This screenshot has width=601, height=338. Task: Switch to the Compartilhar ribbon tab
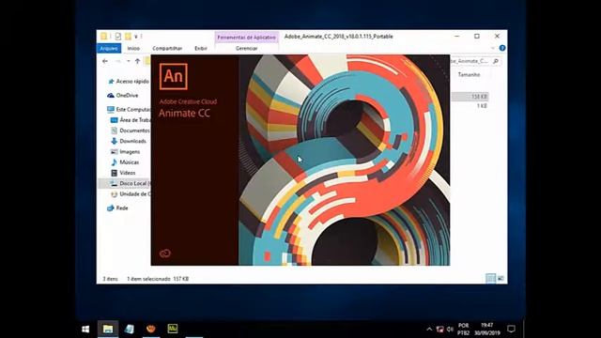pos(167,48)
